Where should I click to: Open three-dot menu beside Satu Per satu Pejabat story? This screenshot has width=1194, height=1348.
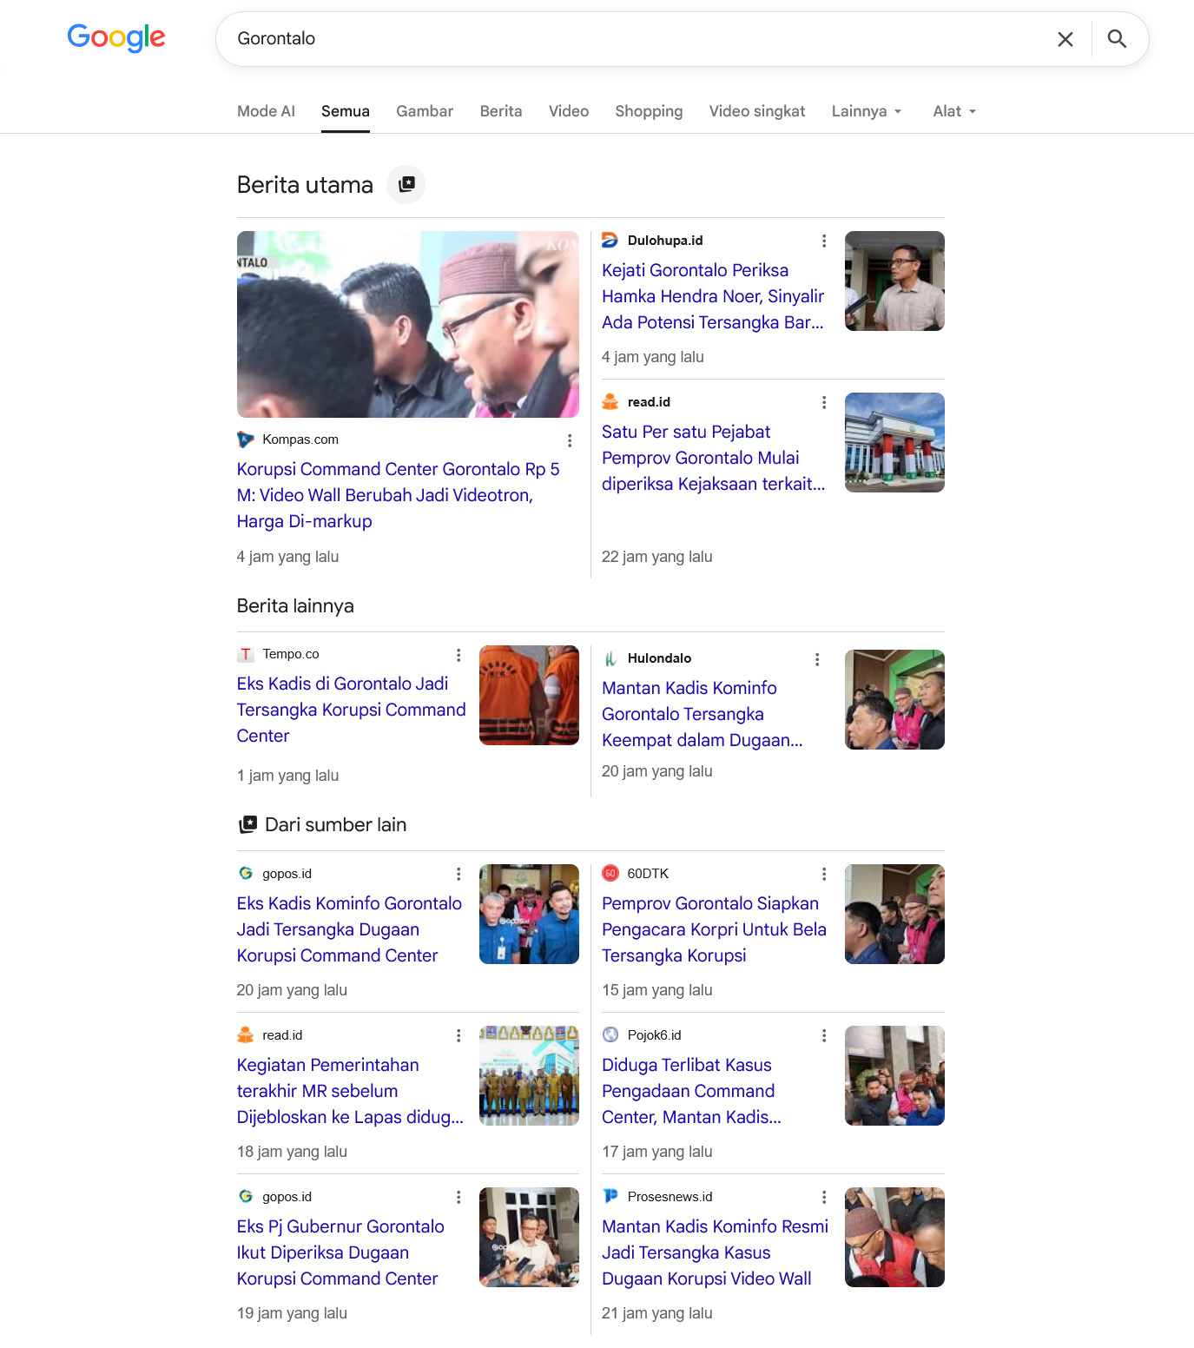(x=824, y=402)
